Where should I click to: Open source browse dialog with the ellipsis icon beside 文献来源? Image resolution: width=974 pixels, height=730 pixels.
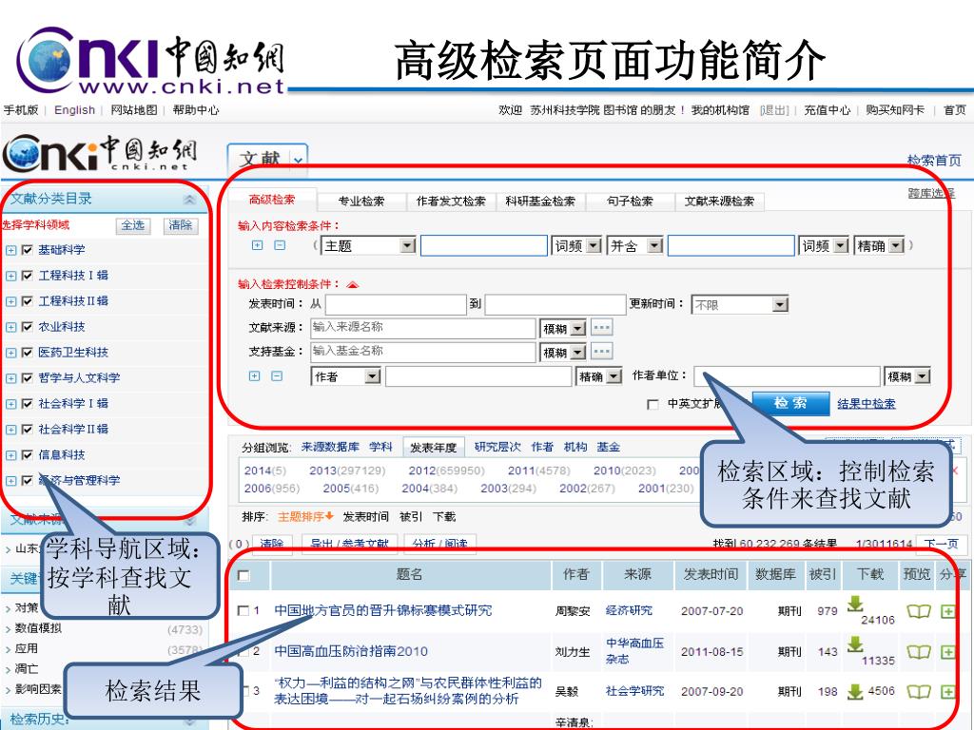pos(601,327)
